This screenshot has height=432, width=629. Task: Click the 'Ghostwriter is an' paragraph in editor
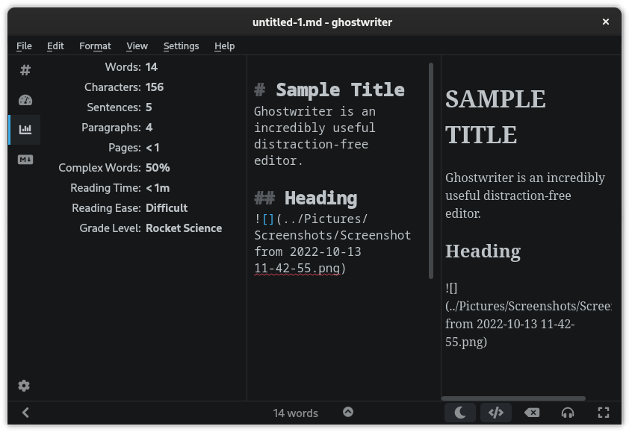315,136
